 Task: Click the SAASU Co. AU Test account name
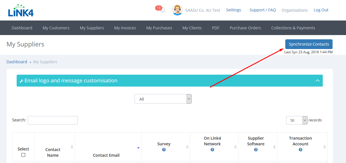click(203, 10)
